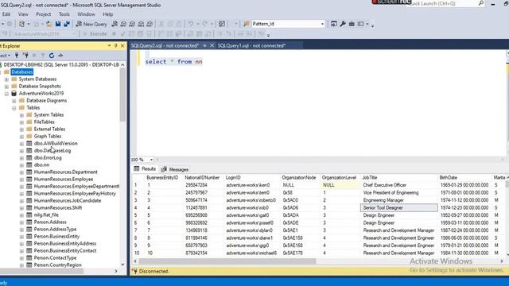
Task: Click the Save All icon
Action: point(67,24)
